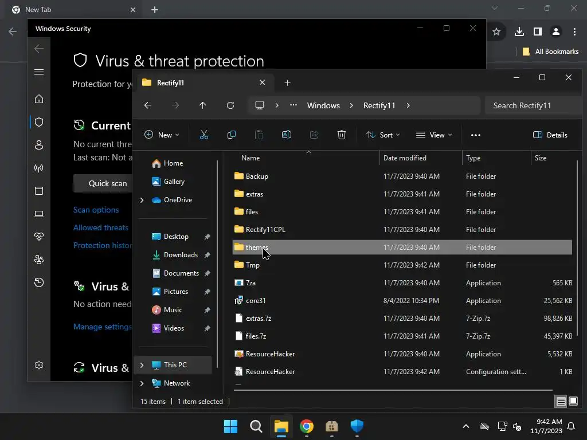The height and width of the screenshot is (440, 587).
Task: Open Device security sidebar icon
Action: (39, 214)
